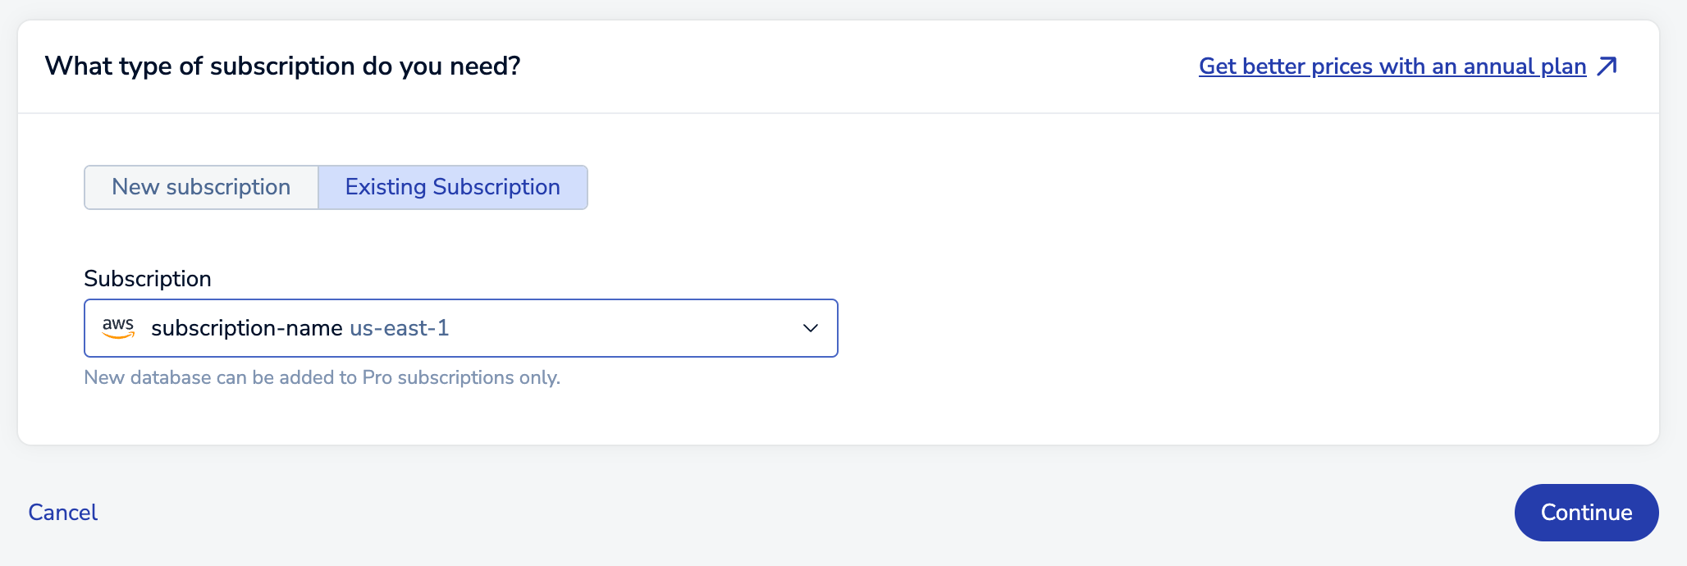Viewport: 1687px width, 566px height.
Task: Click the 'Subscription' field label
Action: 148,279
